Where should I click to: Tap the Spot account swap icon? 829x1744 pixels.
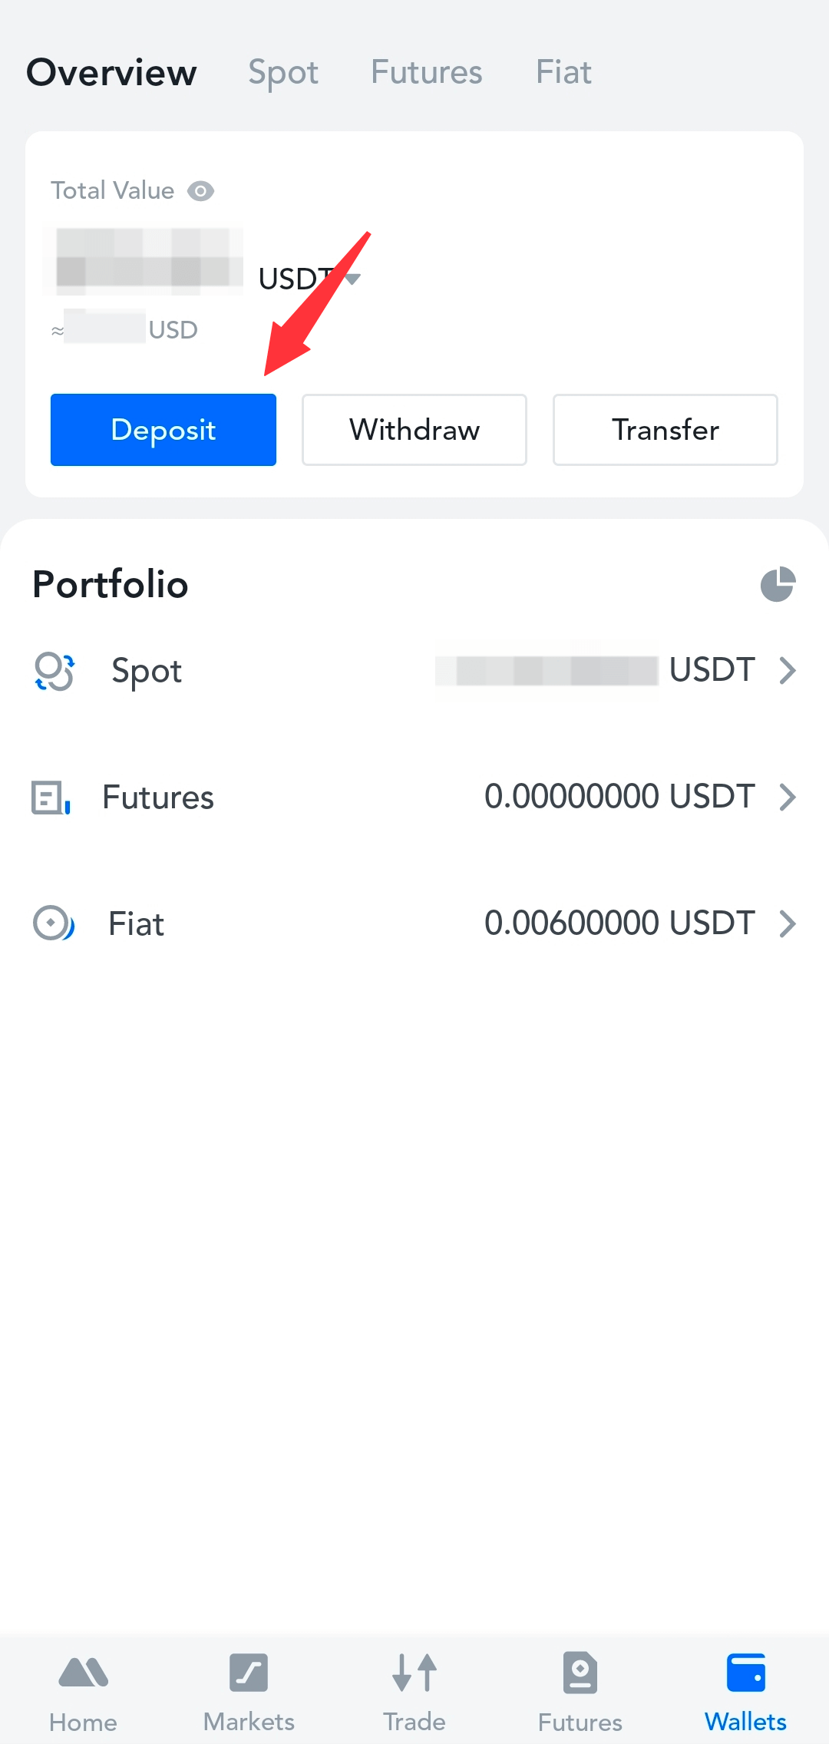click(54, 671)
